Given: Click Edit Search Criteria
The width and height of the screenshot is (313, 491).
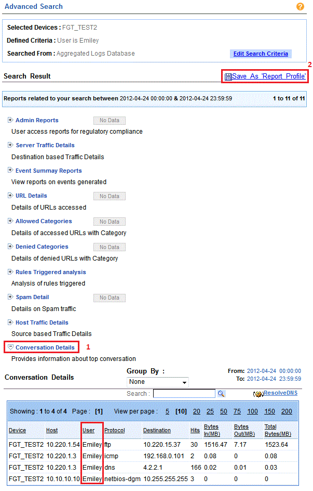Looking at the screenshot, I should [x=261, y=54].
